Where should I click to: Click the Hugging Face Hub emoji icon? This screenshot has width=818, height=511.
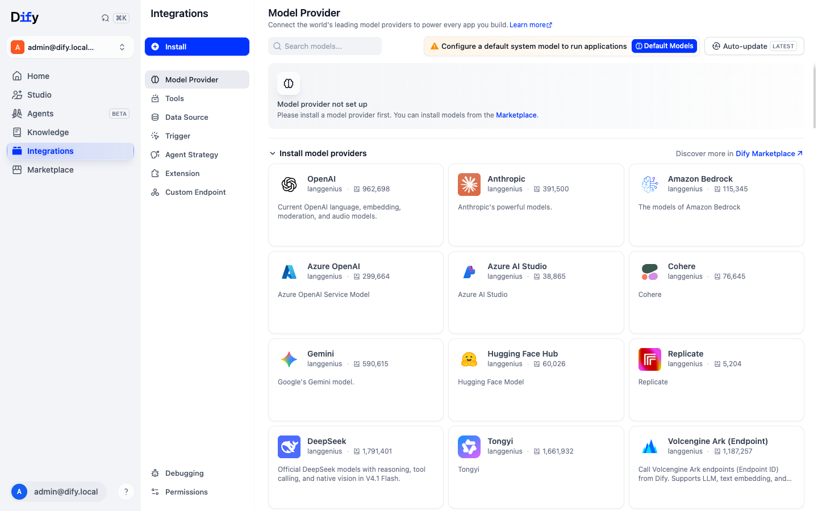(469, 359)
